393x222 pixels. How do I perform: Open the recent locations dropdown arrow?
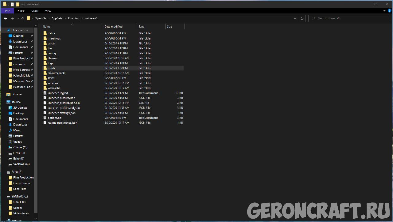tap(18, 18)
